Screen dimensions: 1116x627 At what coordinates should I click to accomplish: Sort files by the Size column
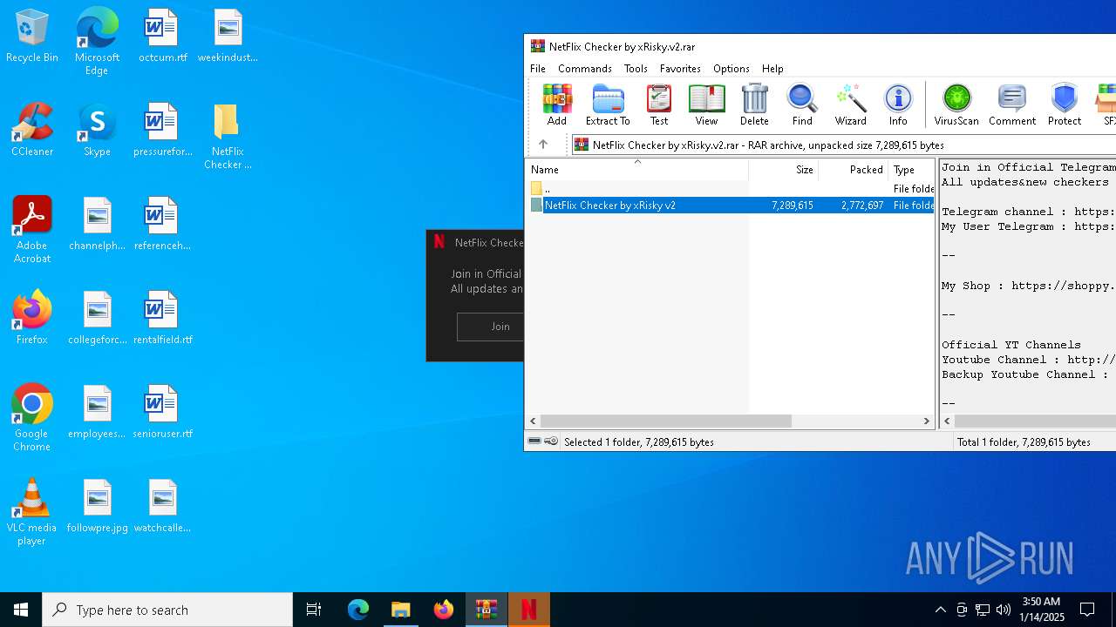pyautogui.click(x=783, y=170)
